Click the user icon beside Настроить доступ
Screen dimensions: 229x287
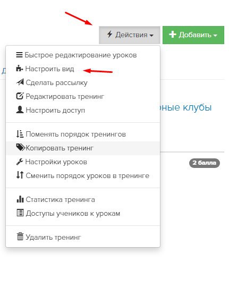point(20,109)
